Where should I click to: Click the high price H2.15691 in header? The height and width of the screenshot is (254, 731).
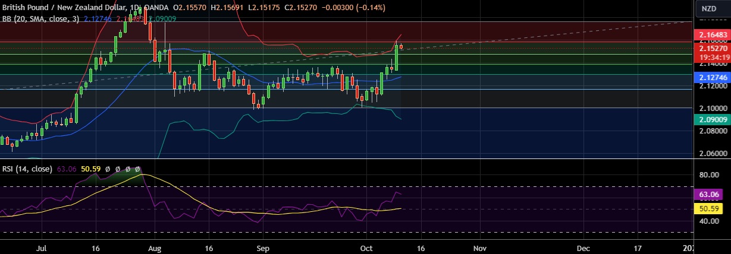click(226, 8)
